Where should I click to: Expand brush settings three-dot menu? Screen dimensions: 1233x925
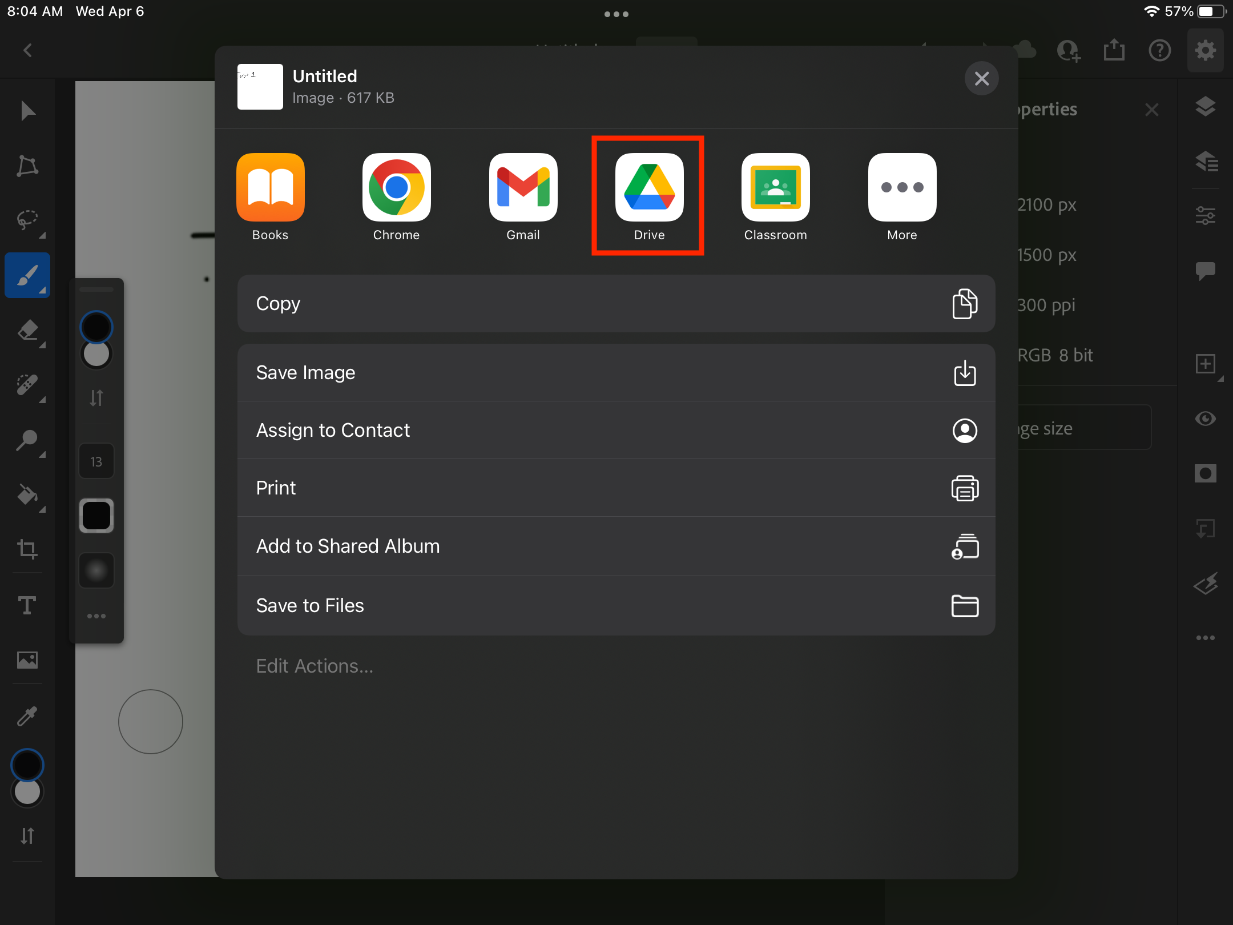pos(96,616)
